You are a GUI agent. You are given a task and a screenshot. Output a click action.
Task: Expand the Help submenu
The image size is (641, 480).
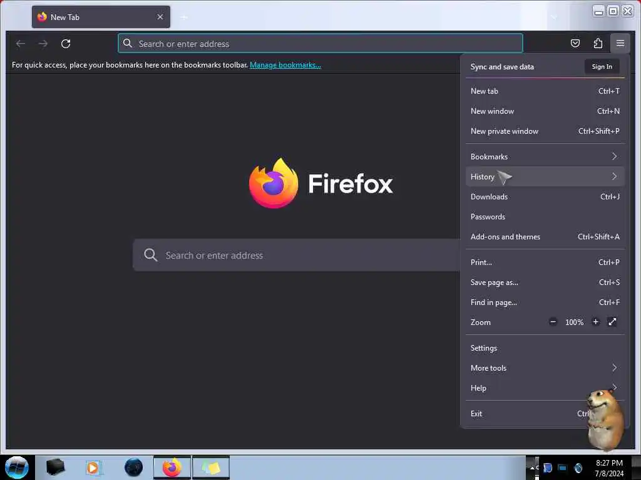pos(545,388)
